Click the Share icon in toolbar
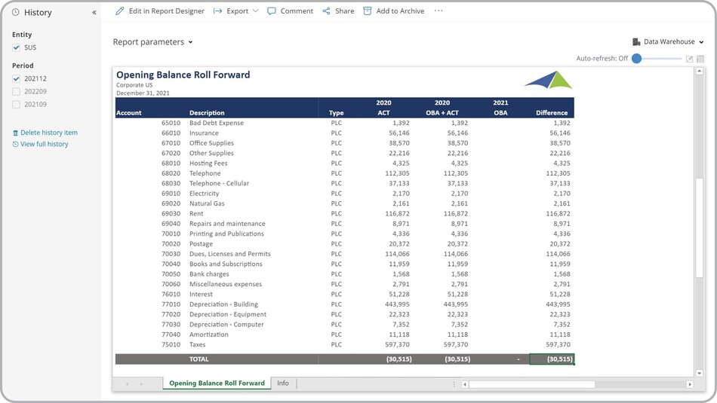The width and height of the screenshot is (717, 403). tap(326, 11)
